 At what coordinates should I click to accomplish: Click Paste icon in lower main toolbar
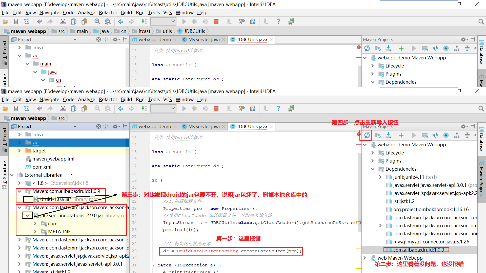pos(84,108)
